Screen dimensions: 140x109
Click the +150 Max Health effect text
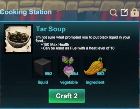click(55, 44)
